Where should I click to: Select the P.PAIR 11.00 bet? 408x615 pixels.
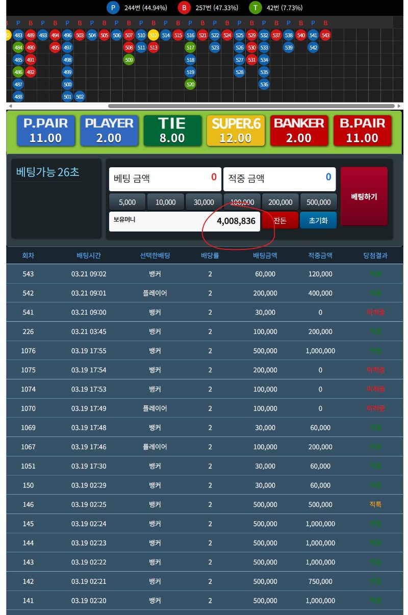46,131
